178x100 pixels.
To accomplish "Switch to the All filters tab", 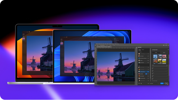I will (140, 50).
